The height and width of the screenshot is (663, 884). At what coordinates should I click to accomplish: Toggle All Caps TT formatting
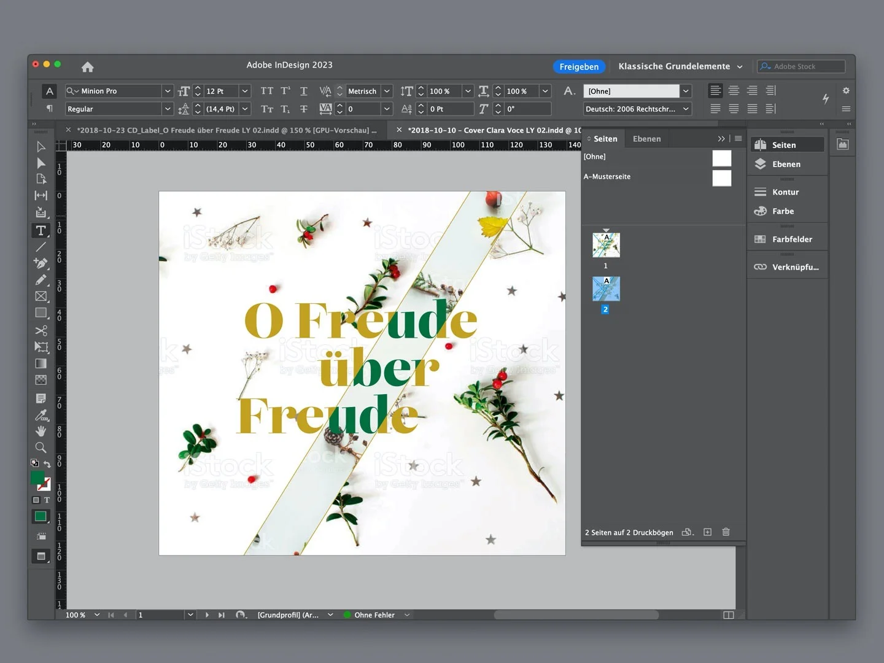tap(266, 91)
